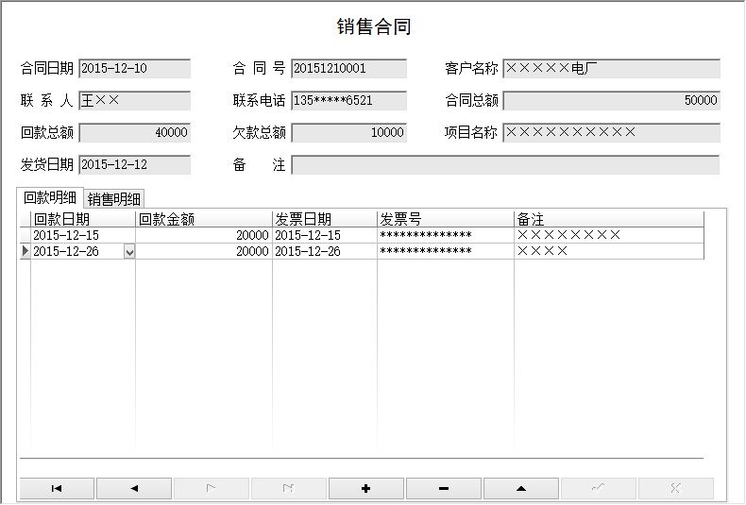The width and height of the screenshot is (746, 505).
Task: Click the grid 备注 column header
Action: pyautogui.click(x=609, y=219)
